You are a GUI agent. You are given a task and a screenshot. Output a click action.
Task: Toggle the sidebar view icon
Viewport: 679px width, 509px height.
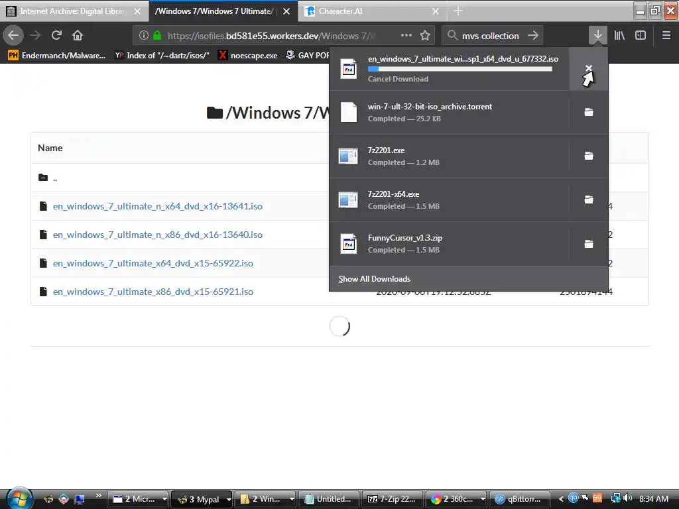(x=641, y=36)
